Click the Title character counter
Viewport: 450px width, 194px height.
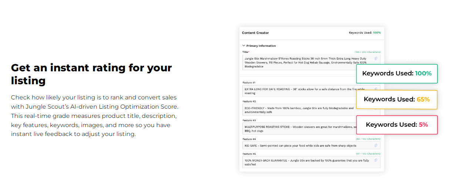[x=367, y=52]
